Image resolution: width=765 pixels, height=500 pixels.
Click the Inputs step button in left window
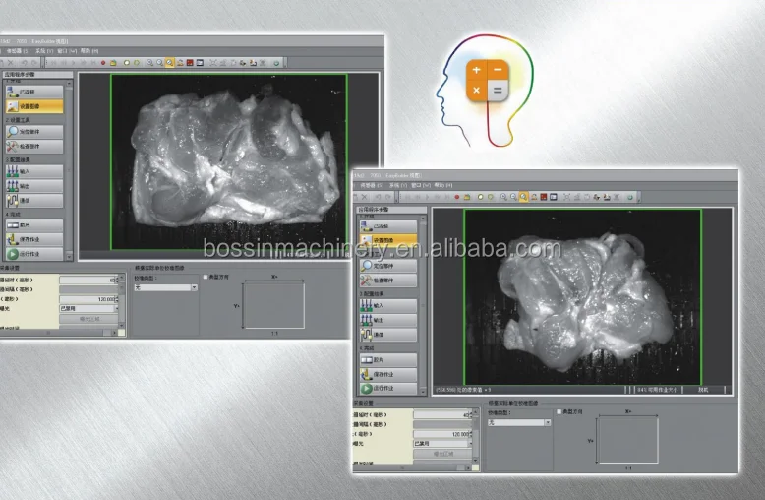tap(32, 171)
